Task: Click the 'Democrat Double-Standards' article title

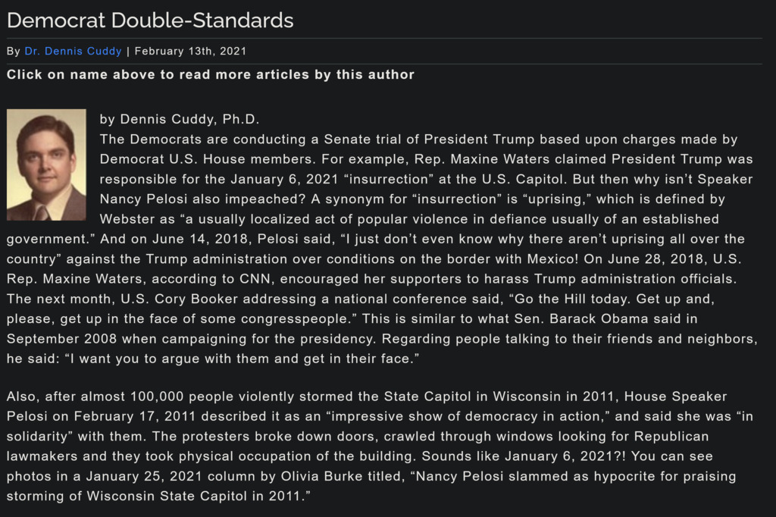Action: click(150, 20)
